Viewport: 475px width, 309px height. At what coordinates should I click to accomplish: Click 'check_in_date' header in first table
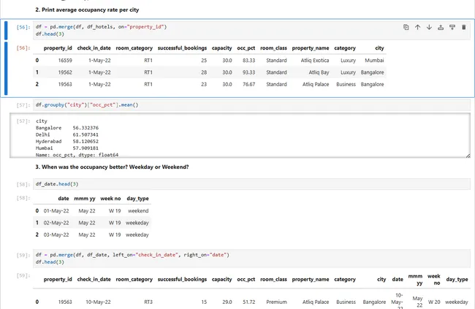click(94, 48)
